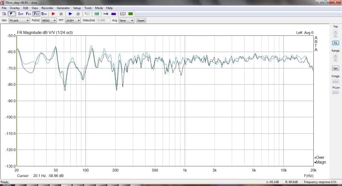Click the green grid calibration icon
Viewport: 342px width, 186px height.
(x=97, y=14)
